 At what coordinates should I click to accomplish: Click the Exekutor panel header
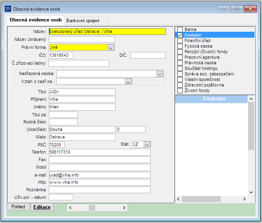(x=211, y=99)
